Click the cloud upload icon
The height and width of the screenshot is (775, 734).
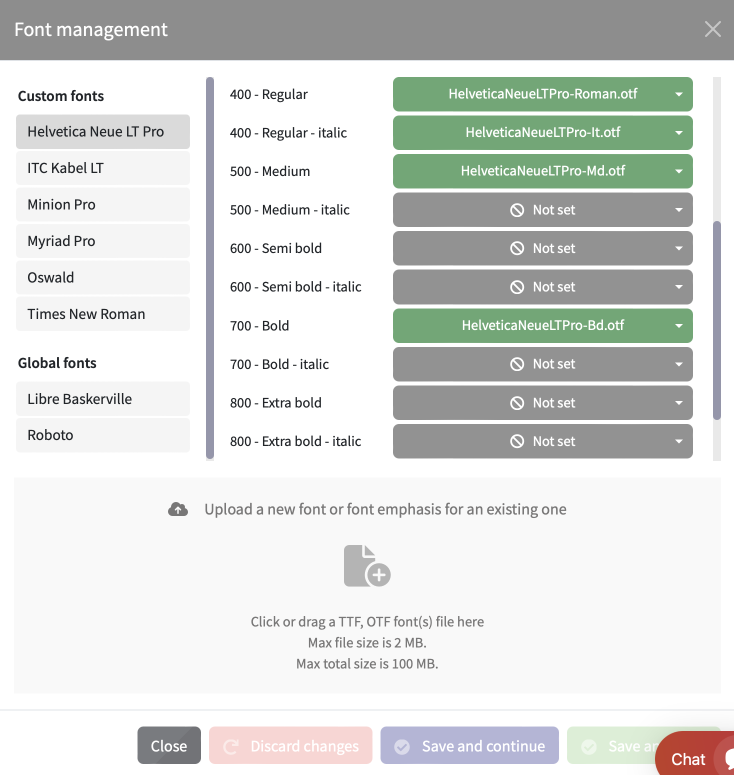[x=178, y=509]
